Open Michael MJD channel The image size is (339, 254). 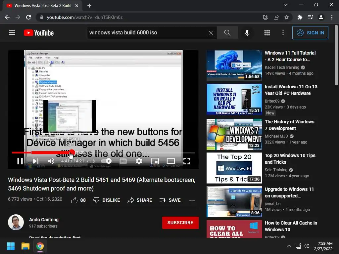(276, 136)
